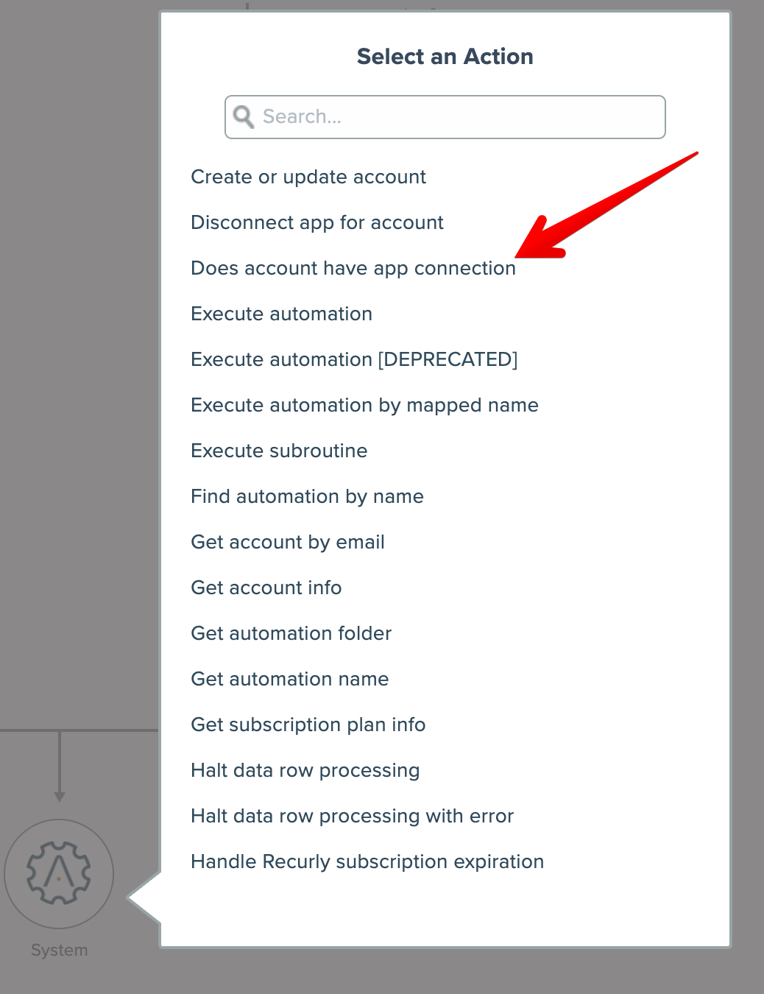Click 'Halt data row processing with error'
The height and width of the screenshot is (994, 764).
tap(353, 817)
